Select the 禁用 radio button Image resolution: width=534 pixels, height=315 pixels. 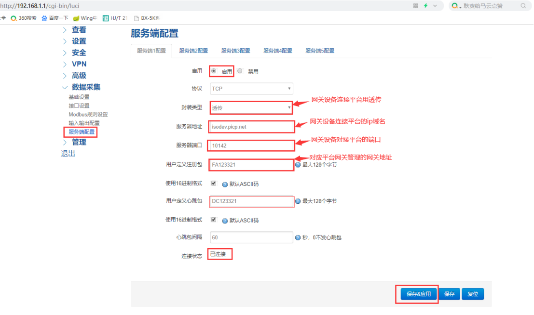240,71
